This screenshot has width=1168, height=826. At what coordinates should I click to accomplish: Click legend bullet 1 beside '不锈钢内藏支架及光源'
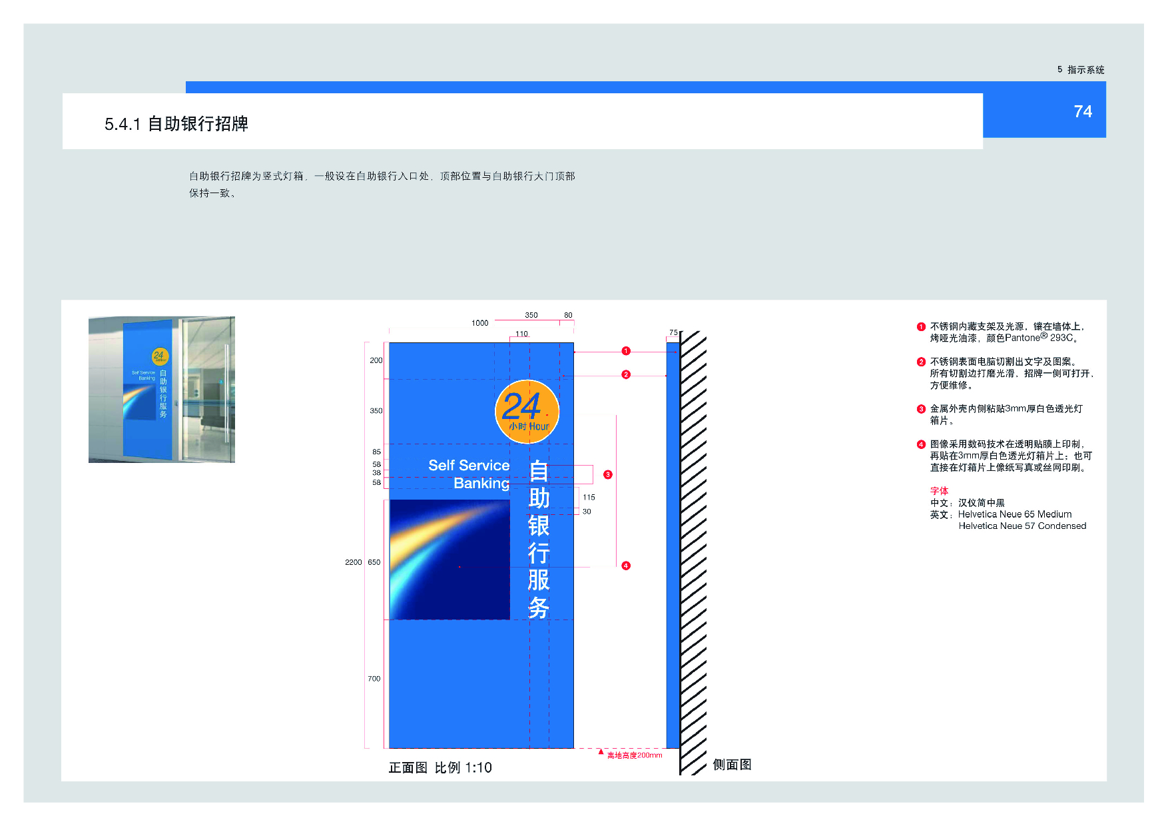pos(921,326)
